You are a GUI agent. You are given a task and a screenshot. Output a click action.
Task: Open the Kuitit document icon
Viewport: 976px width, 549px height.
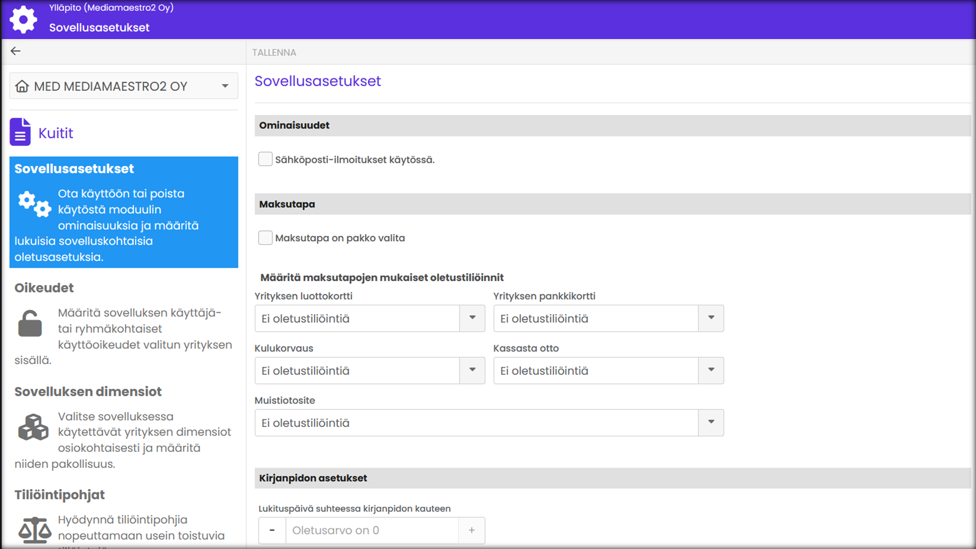(20, 132)
